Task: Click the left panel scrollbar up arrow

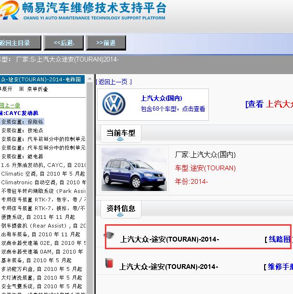Action: click(x=90, y=78)
